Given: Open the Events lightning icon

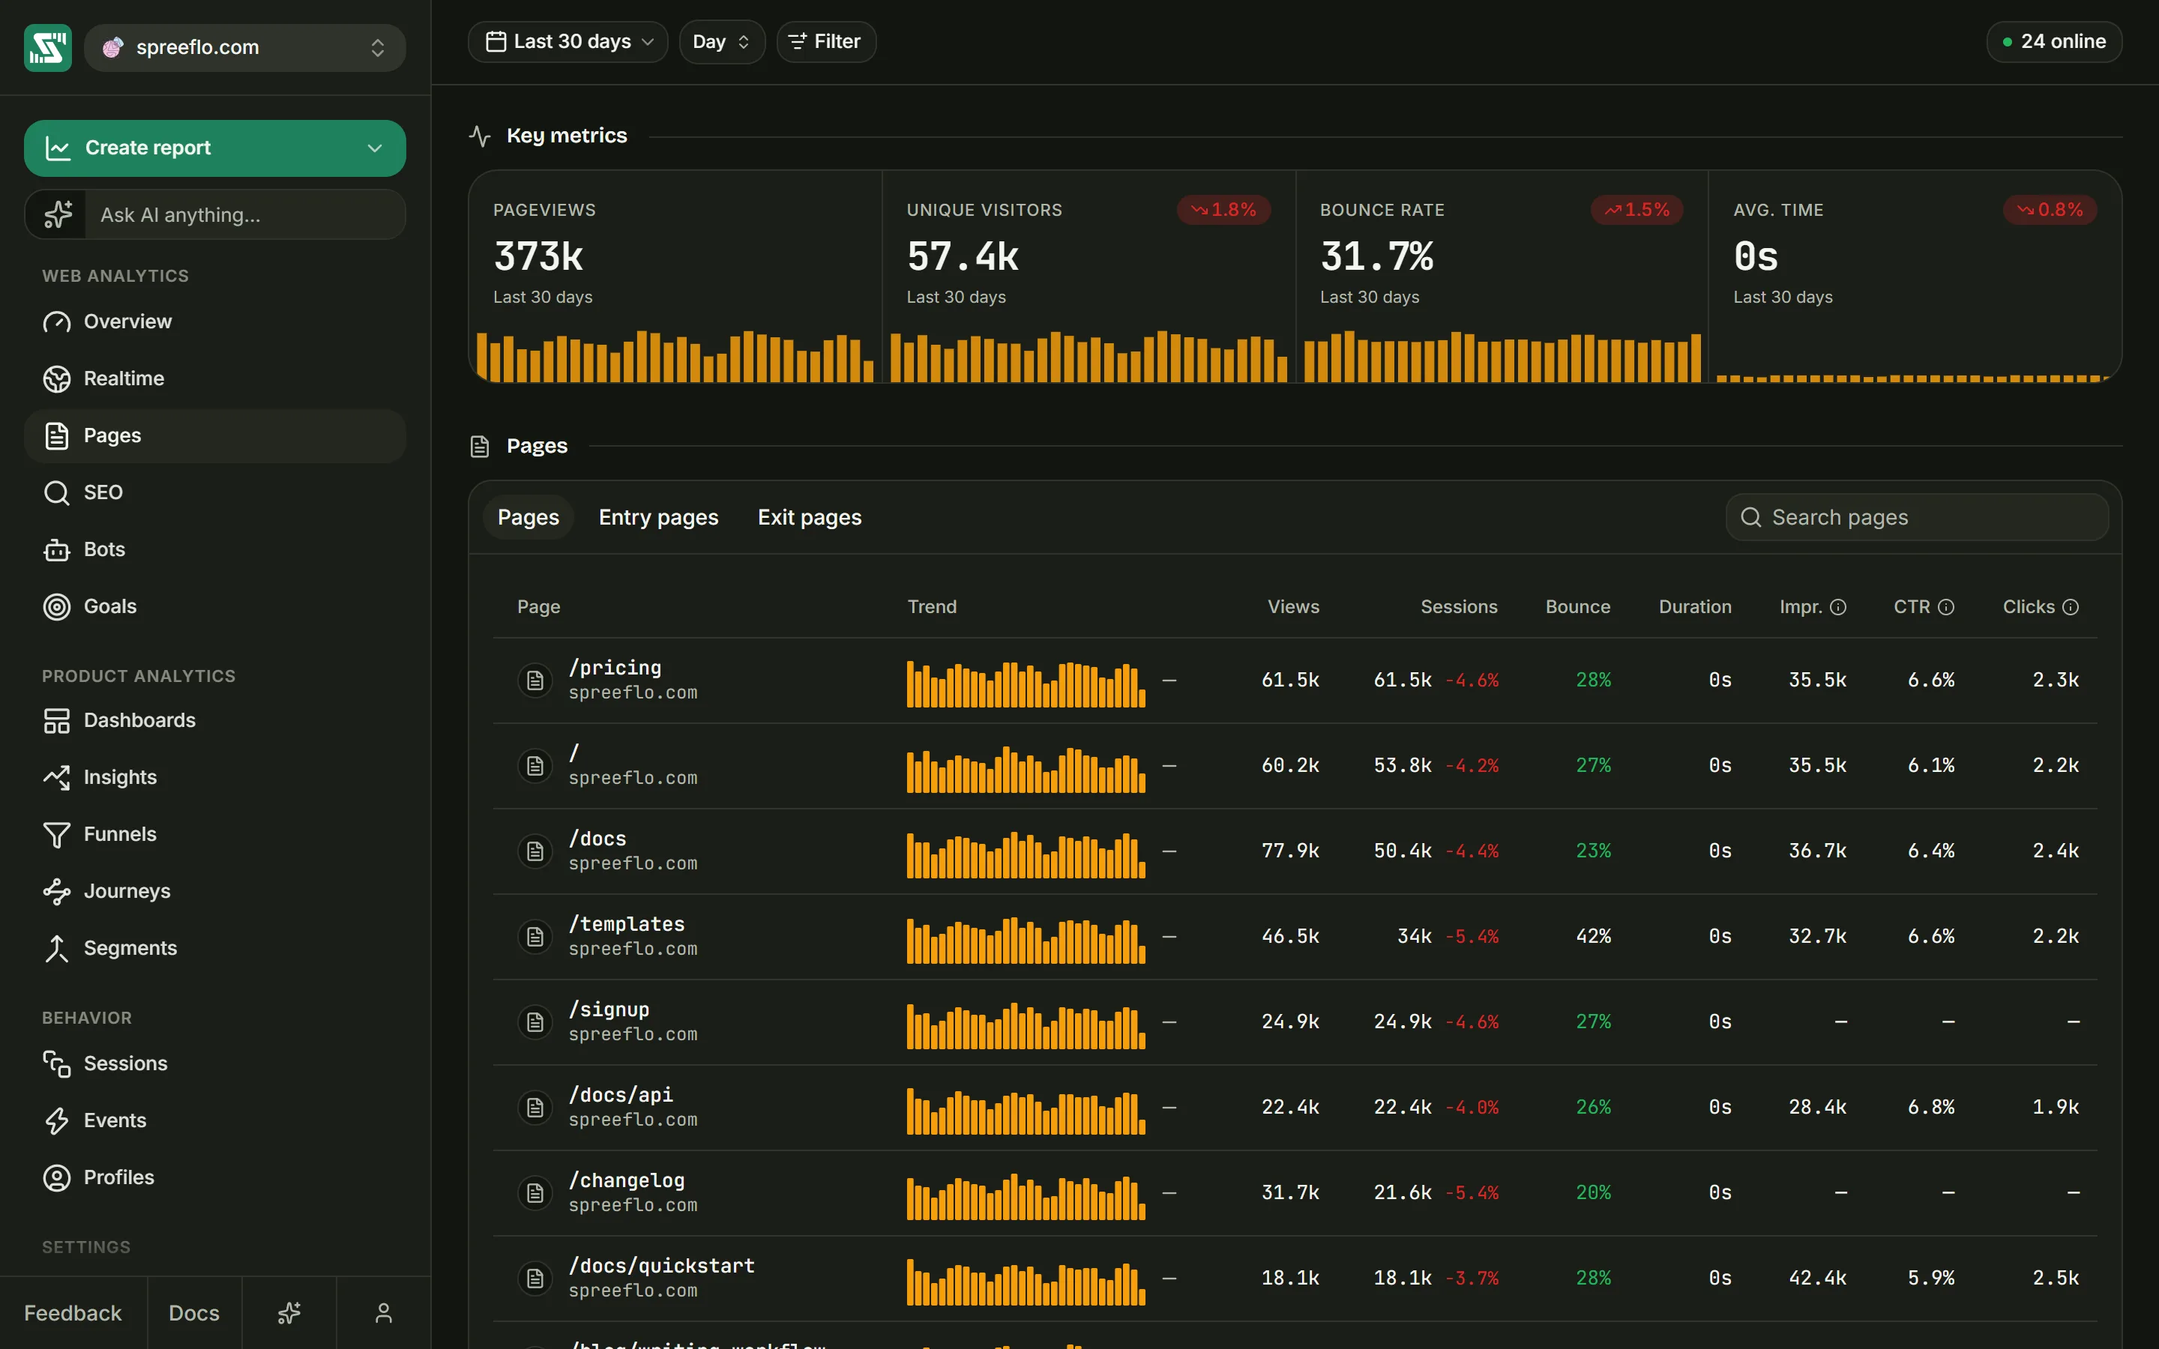Looking at the screenshot, I should [x=57, y=1120].
